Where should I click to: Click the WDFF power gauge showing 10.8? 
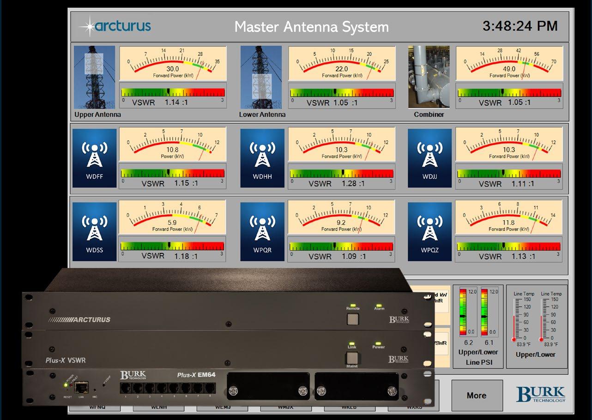click(172, 144)
